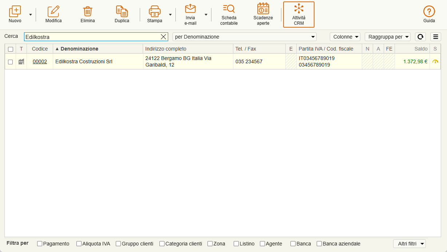Screen dimensions: 447x252
Task: Select the Edilkostra Costruzioni Srl name cell
Action: pyautogui.click(x=98, y=61)
